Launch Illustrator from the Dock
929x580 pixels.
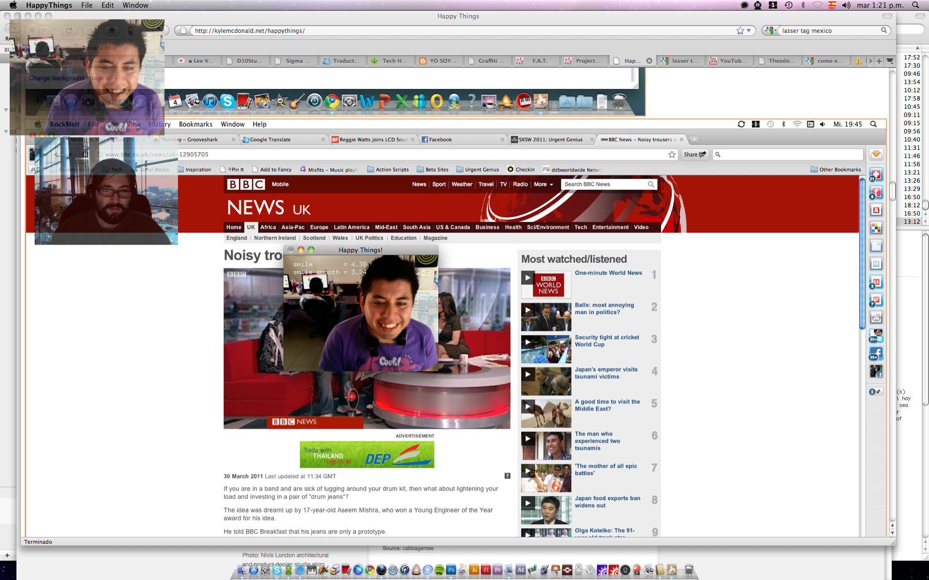coord(474,570)
